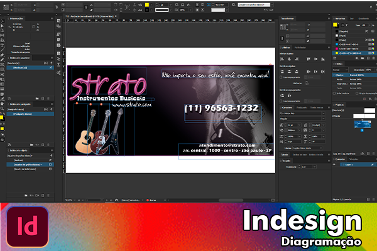
Task: Switch to Pathfinder tab
Action: pyautogui.click(x=300, y=48)
